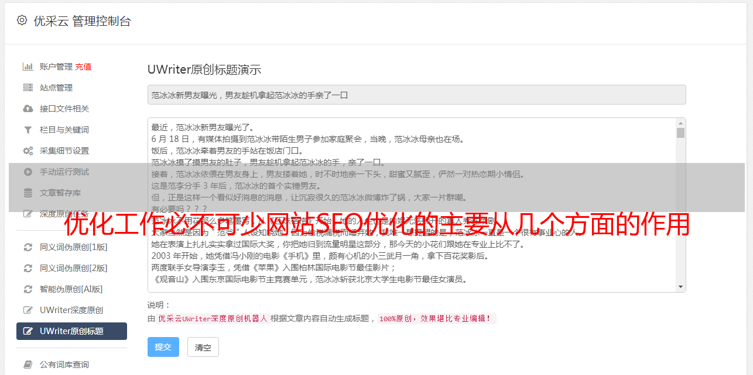Click the UWriter原创标题演示 heading
This screenshot has height=375, width=753.
coord(204,70)
